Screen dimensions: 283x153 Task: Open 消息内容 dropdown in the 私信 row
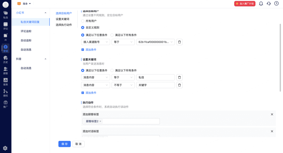[95, 77]
